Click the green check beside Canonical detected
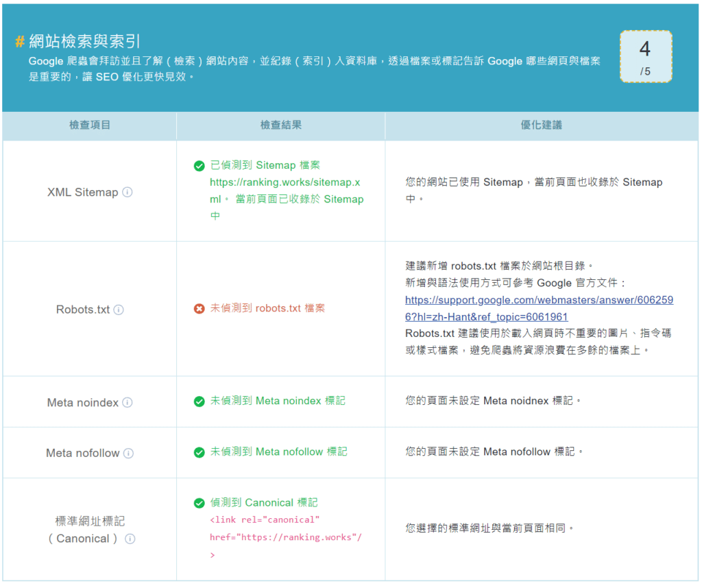The width and height of the screenshot is (702, 584). [x=199, y=503]
